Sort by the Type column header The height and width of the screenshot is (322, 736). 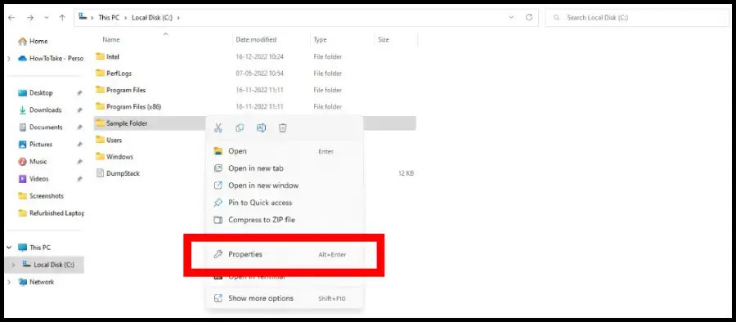coord(320,40)
